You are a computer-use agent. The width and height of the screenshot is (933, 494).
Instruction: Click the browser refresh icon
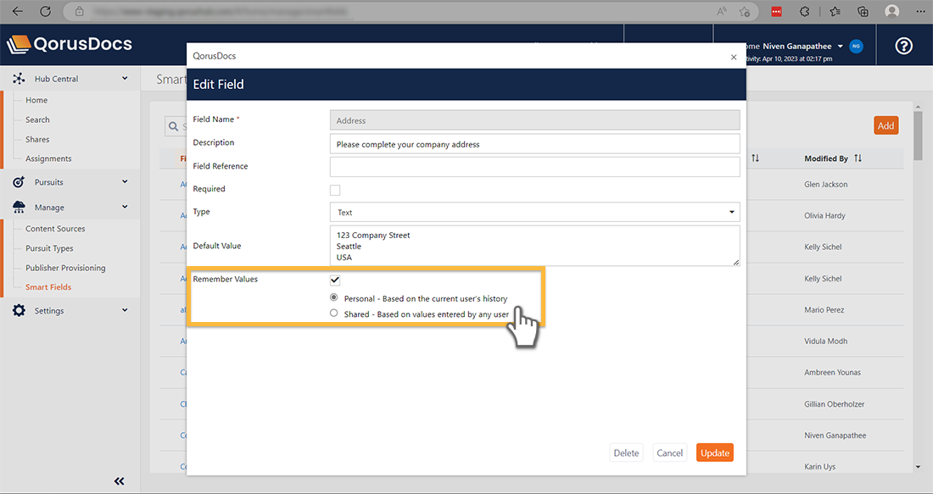click(x=45, y=11)
